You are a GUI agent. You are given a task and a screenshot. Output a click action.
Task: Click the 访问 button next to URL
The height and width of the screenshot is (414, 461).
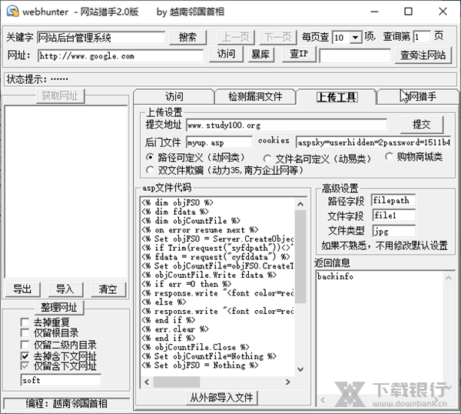click(x=226, y=55)
